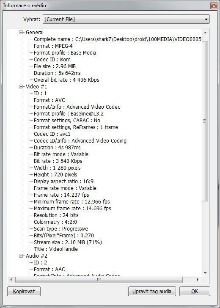Click the horizontal scrollbar thumb
Image resolution: width=220 pixels, height=308 pixels.
point(99,280)
